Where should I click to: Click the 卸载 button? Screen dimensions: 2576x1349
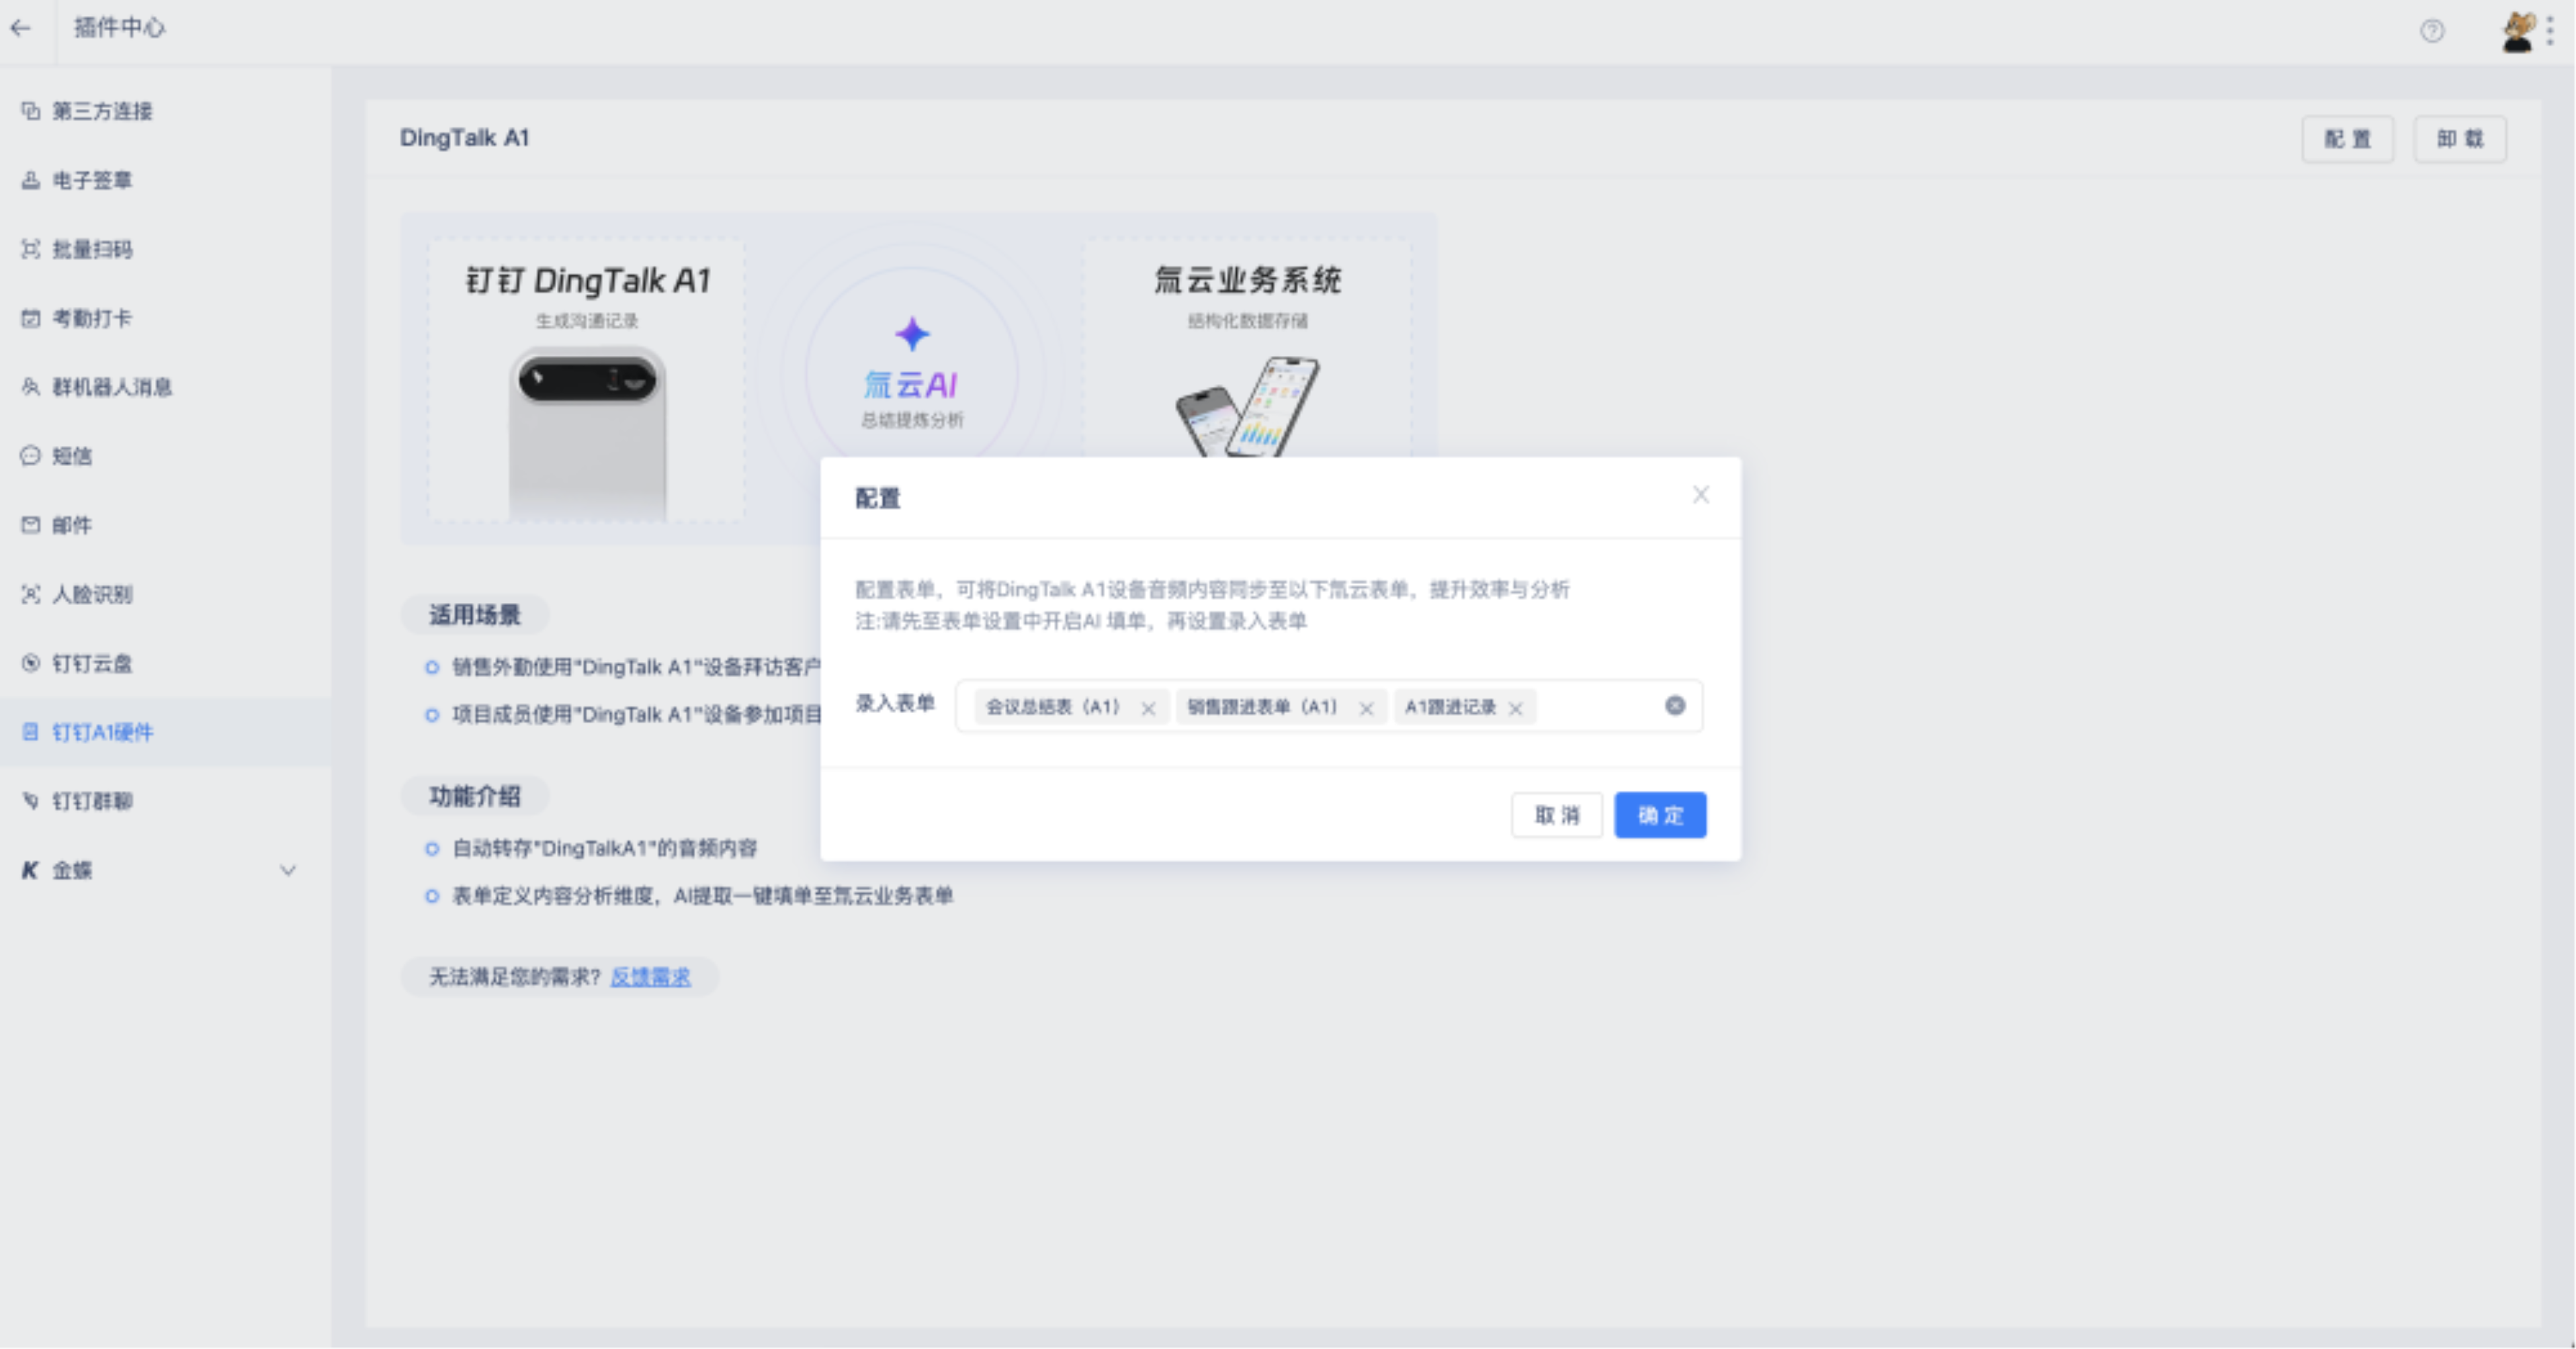point(2459,139)
